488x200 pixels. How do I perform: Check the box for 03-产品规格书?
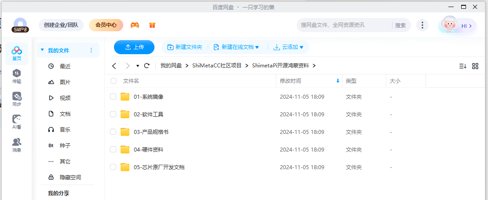(x=113, y=132)
